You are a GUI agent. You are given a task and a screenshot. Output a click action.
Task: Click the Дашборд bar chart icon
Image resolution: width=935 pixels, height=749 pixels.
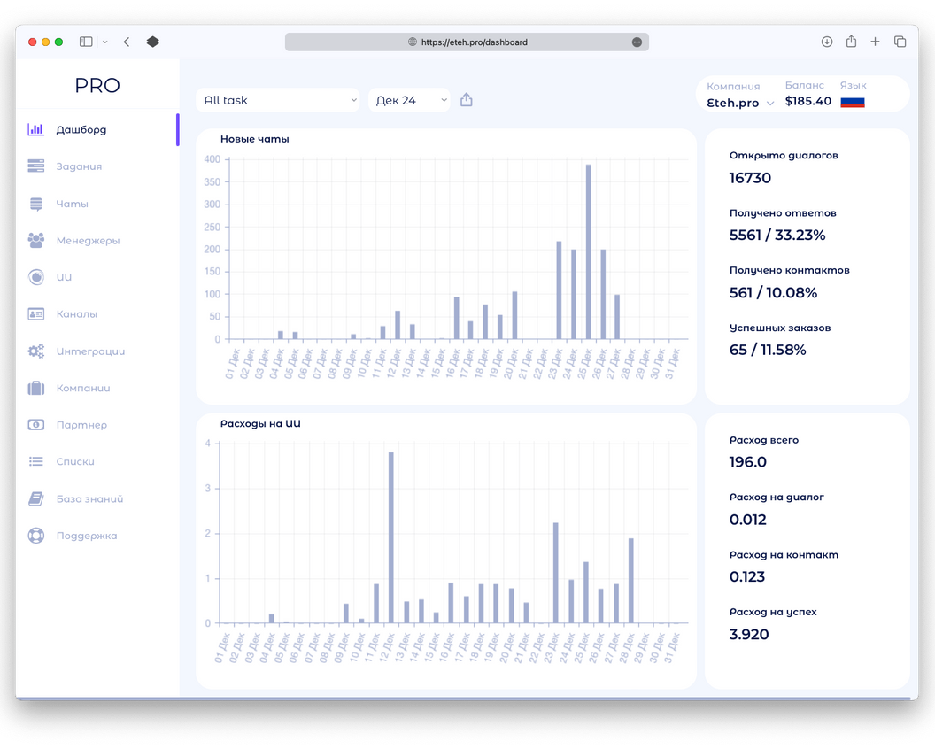coord(35,129)
